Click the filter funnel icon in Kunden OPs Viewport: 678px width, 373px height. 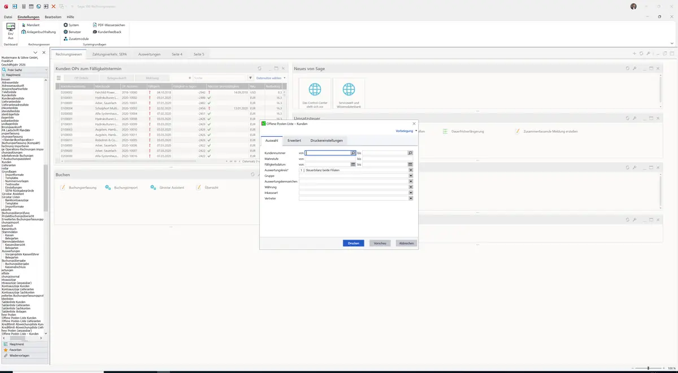[251, 78]
